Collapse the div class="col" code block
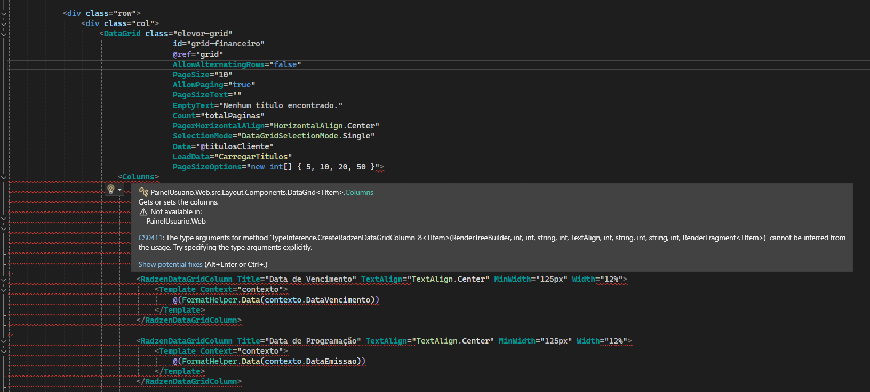The width and height of the screenshot is (870, 392). pos(4,23)
